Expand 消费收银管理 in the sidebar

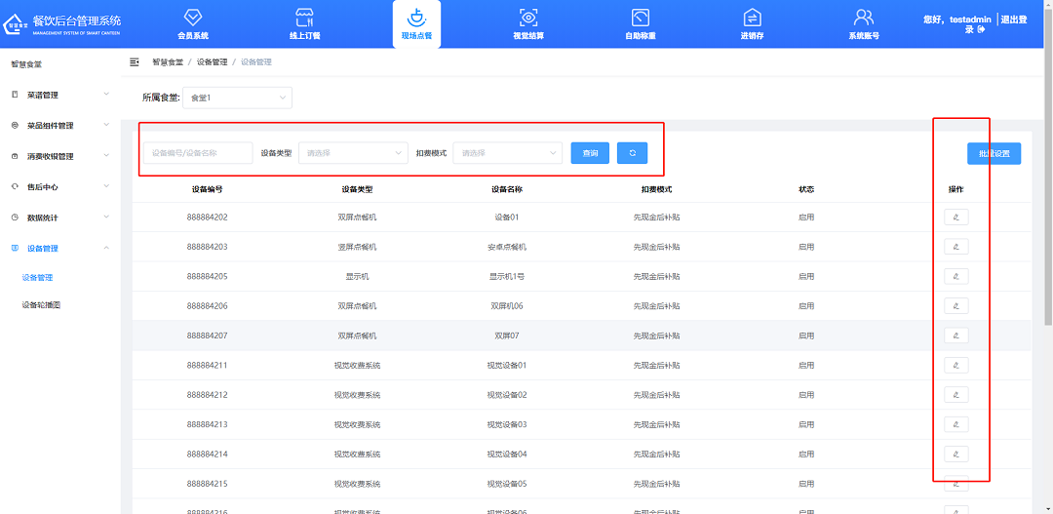[60, 156]
